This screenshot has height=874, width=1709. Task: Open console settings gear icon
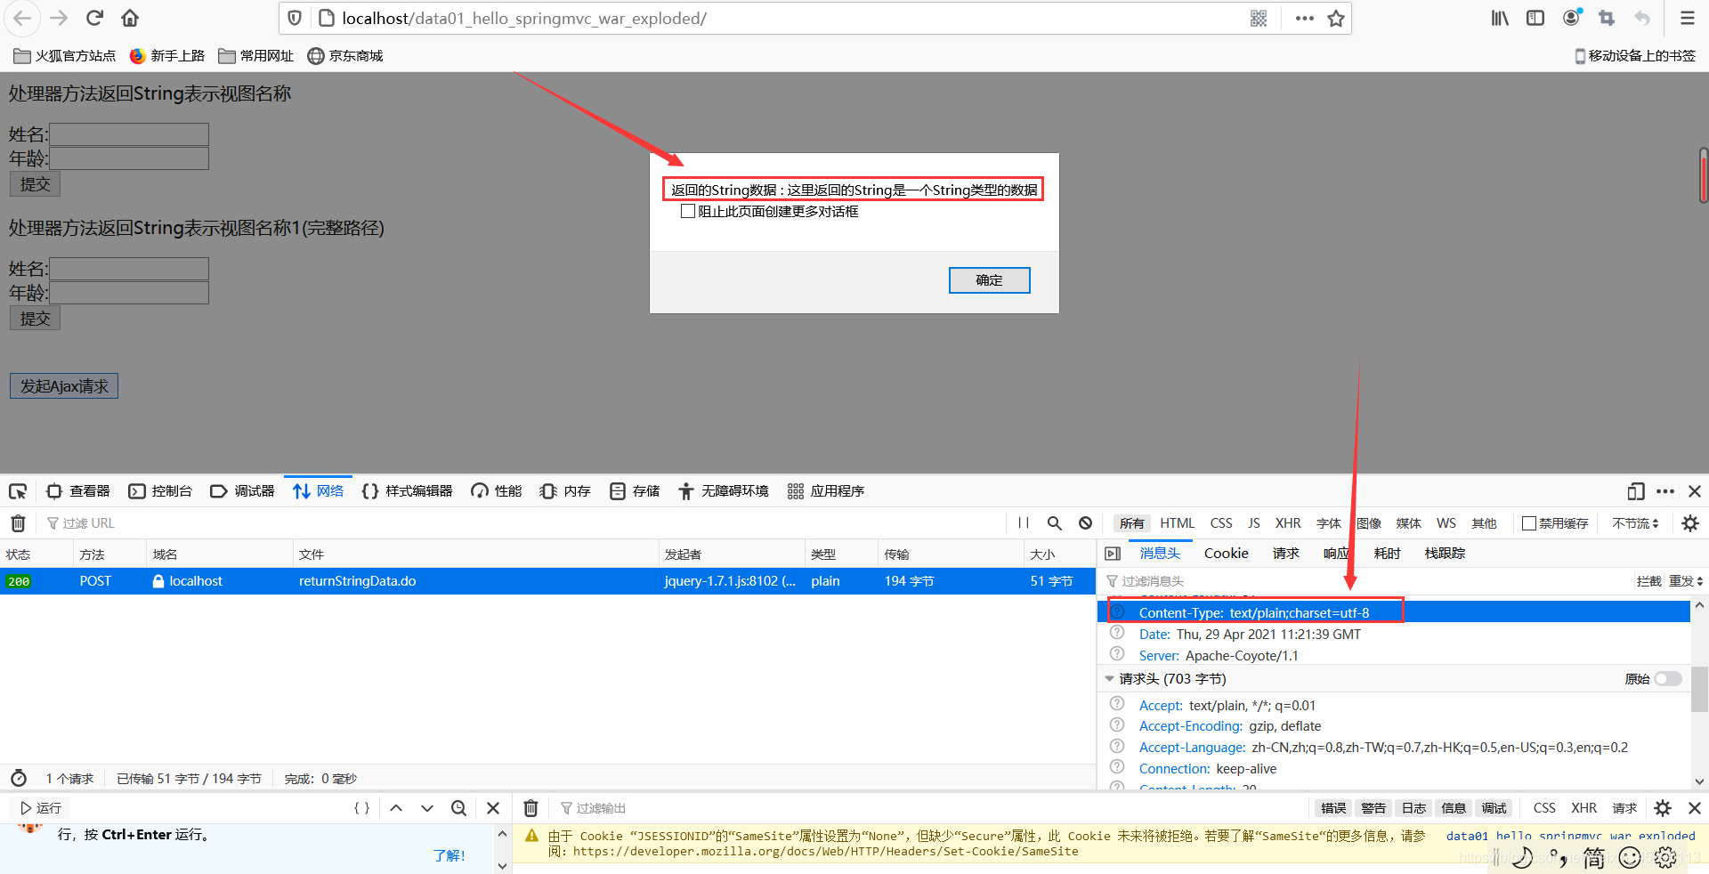click(1663, 808)
